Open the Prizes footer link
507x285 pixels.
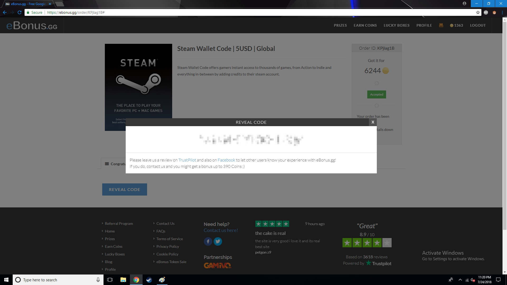[x=110, y=239]
